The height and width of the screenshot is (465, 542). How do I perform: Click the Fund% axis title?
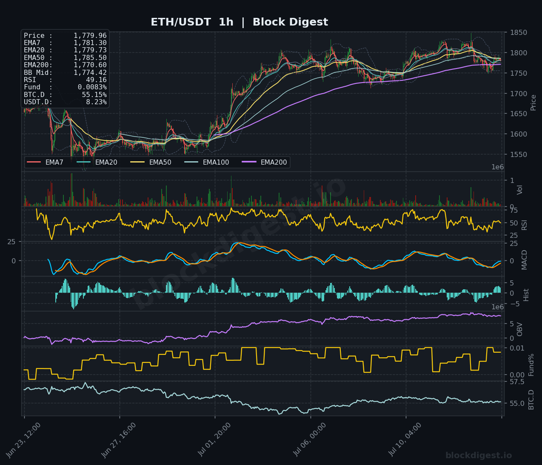tap(531, 365)
